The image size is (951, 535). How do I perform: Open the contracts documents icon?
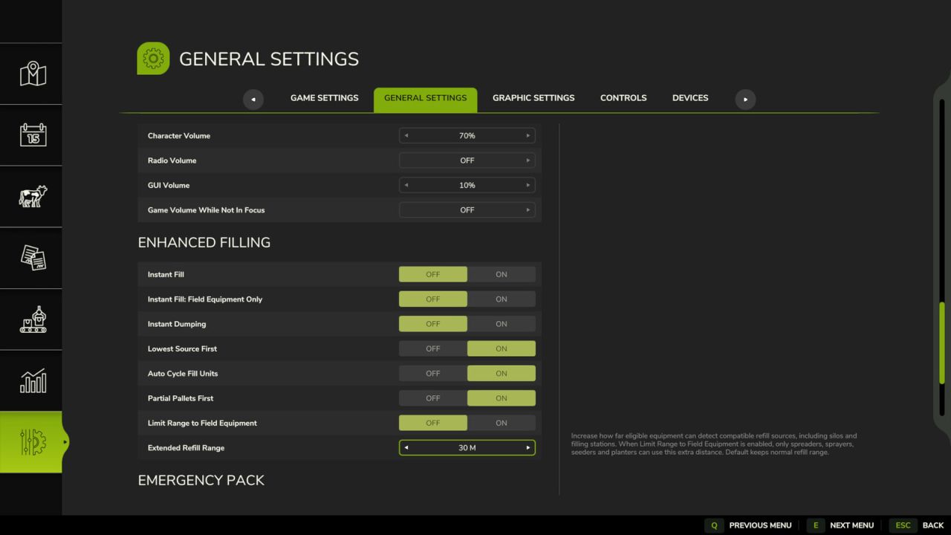pos(33,258)
